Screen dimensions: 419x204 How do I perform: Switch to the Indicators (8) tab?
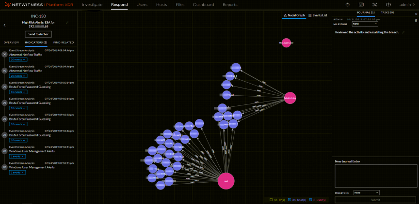(x=36, y=43)
